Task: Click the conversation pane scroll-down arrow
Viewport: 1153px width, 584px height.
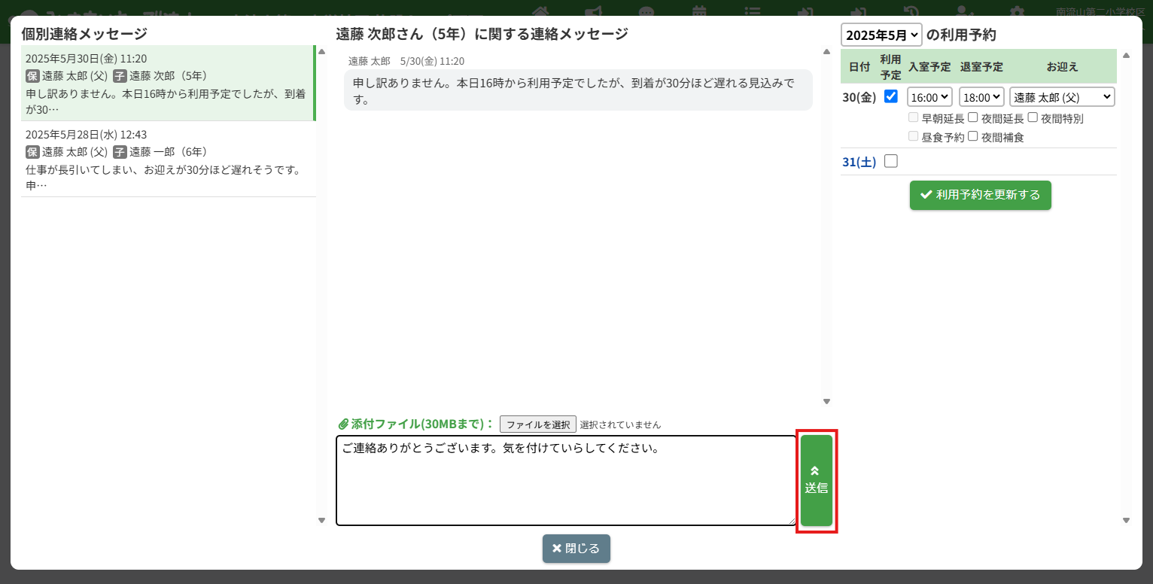Action: point(826,401)
